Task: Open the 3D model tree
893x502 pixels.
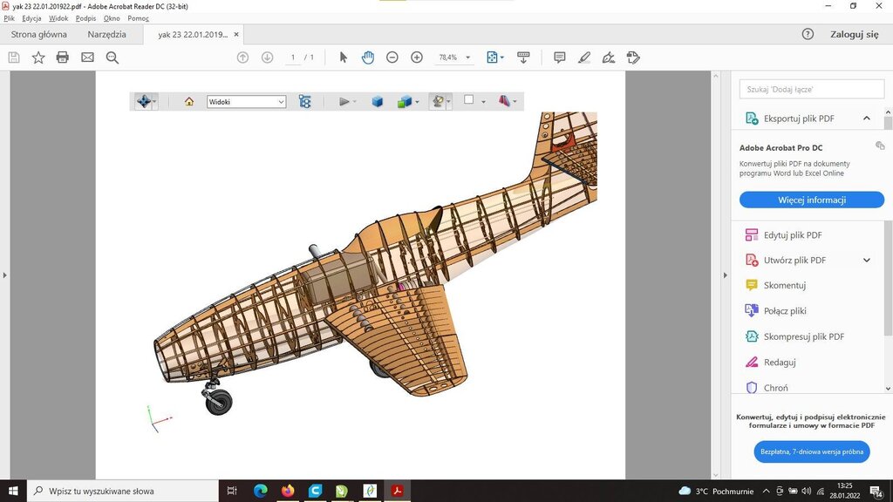Action: pos(304,101)
